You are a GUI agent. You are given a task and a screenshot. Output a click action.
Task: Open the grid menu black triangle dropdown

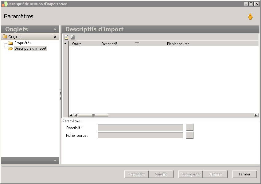pyautogui.click(x=65, y=44)
